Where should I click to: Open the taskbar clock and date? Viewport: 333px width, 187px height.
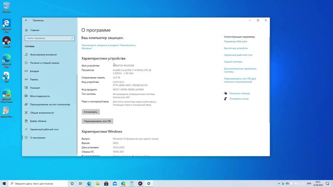click(x=318, y=183)
